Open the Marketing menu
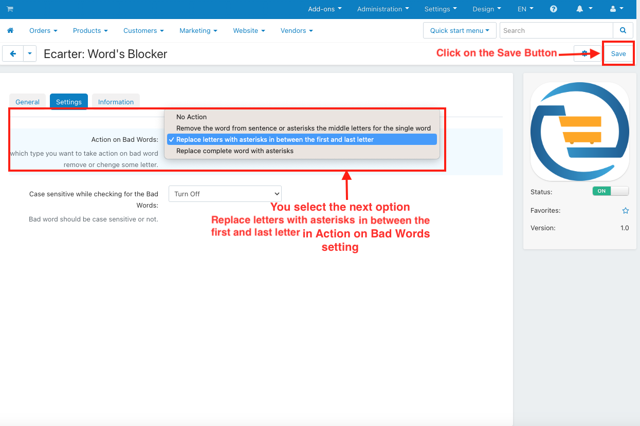Image resolution: width=640 pixels, height=426 pixels. point(198,30)
